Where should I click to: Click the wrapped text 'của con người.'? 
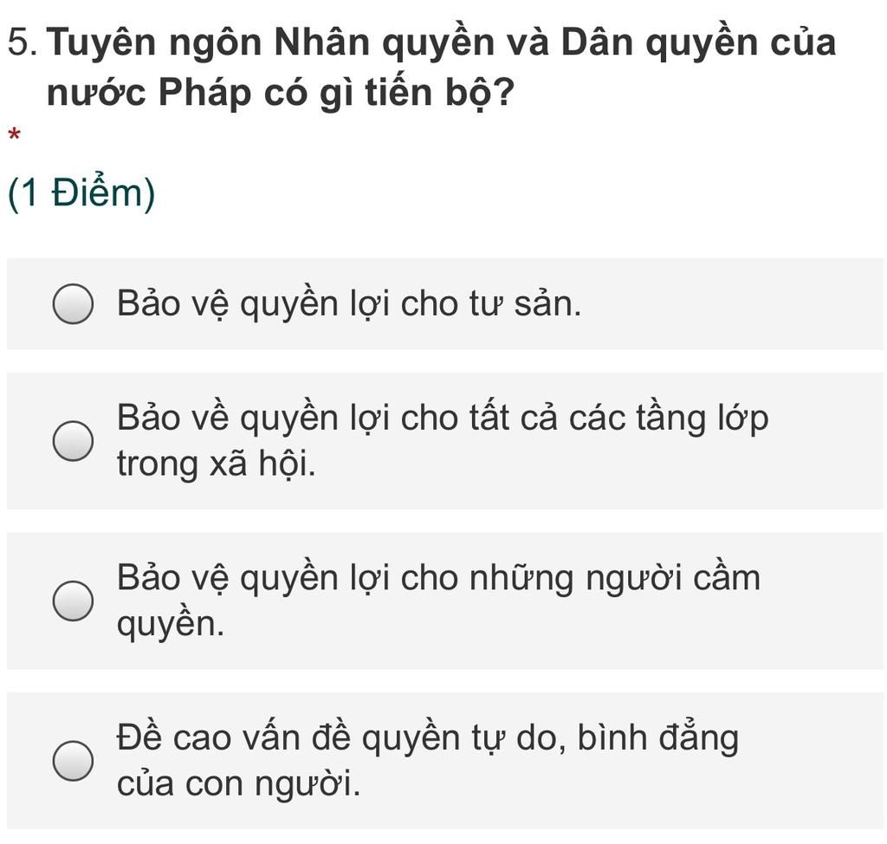pyautogui.click(x=238, y=785)
